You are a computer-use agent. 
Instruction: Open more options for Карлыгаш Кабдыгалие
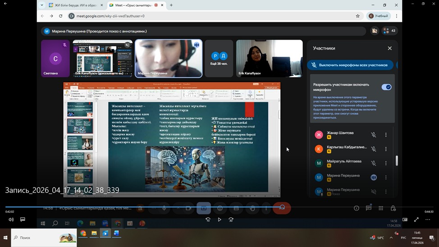pyautogui.click(x=386, y=149)
